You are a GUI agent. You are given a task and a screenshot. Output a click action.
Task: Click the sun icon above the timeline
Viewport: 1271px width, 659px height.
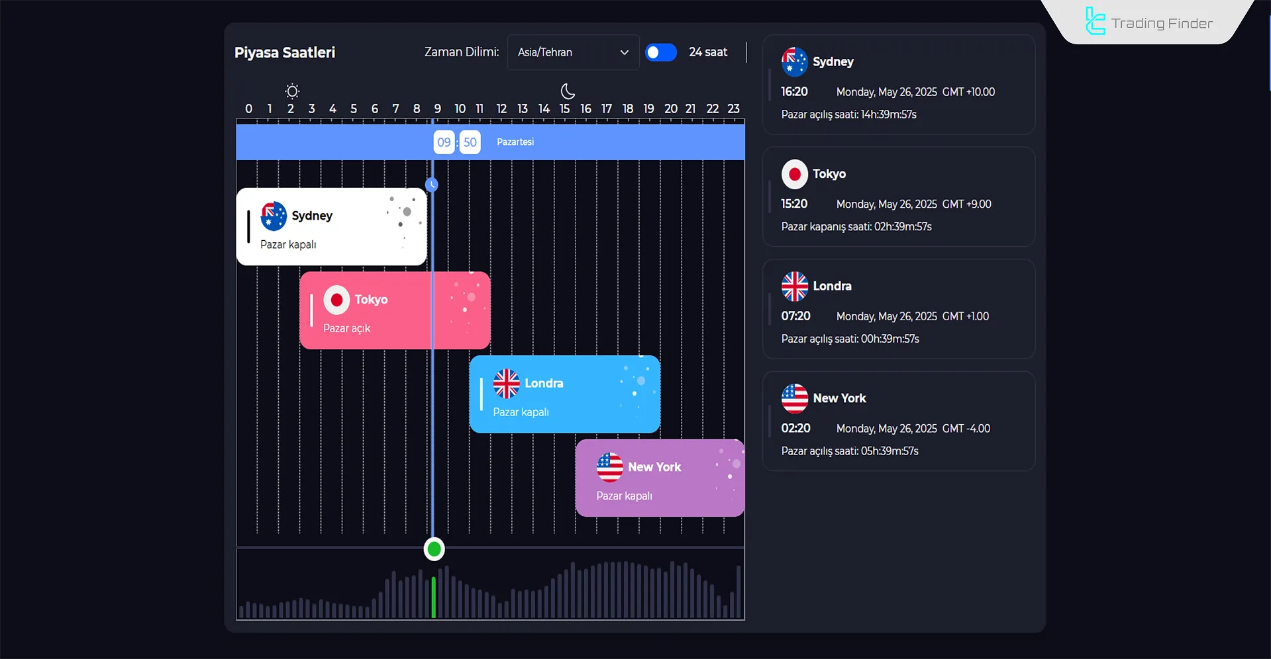point(292,91)
